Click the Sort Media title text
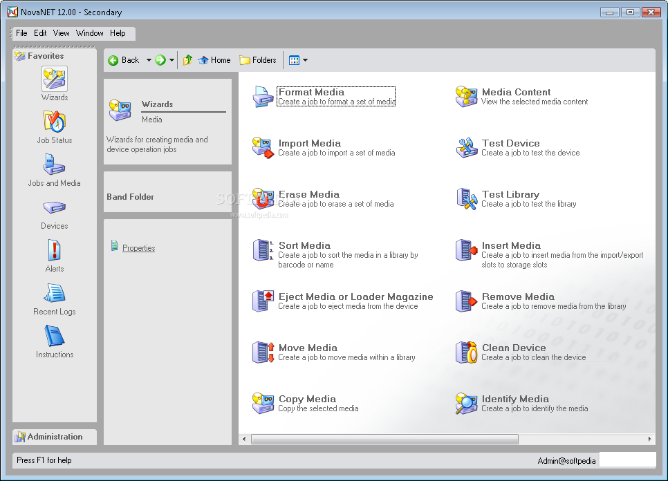The height and width of the screenshot is (481, 668). (304, 245)
